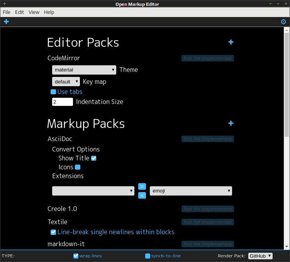Uncheck wrap lines in status bar
This screenshot has width=290, height=262.
[76, 256]
